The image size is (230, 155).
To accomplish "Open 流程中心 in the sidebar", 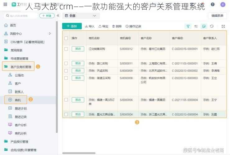I will (x=16, y=34).
